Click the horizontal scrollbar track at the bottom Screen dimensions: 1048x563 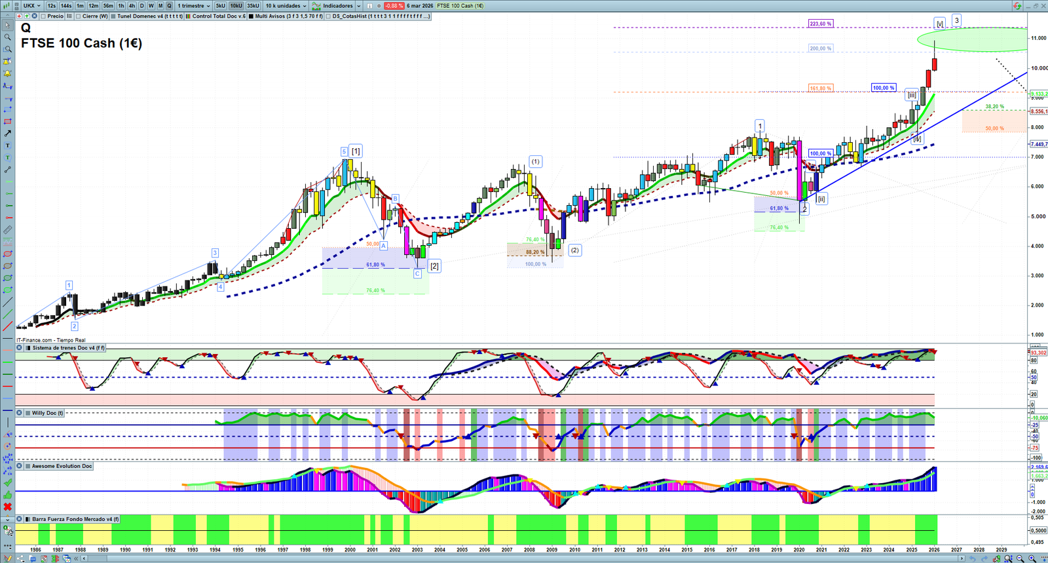click(x=522, y=558)
